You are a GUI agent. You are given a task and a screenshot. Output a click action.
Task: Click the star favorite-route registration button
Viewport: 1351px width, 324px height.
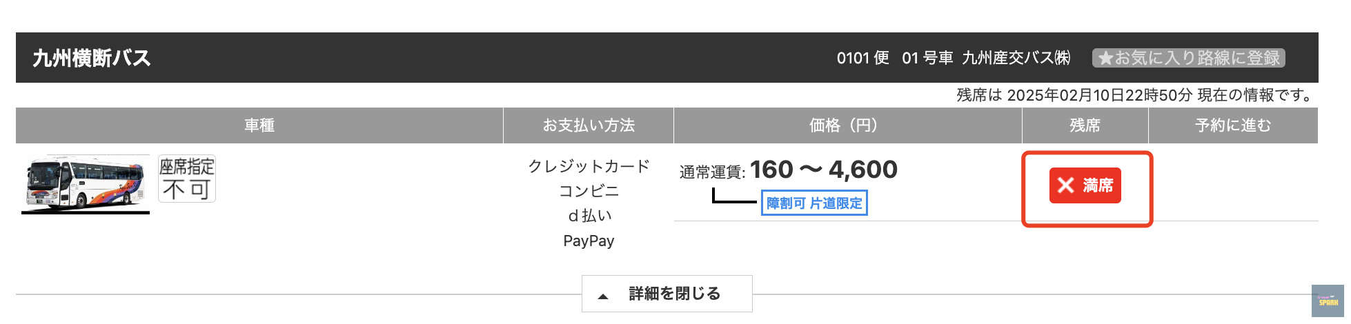click(x=1188, y=58)
